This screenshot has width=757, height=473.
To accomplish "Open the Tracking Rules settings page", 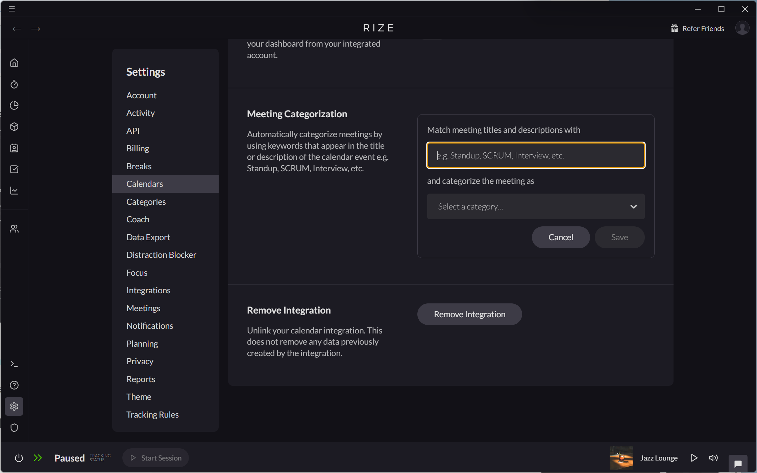I will (x=152, y=415).
